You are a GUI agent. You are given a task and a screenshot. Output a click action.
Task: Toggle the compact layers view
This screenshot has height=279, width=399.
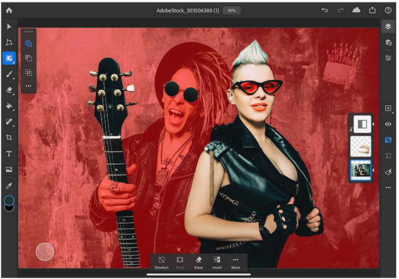click(388, 27)
